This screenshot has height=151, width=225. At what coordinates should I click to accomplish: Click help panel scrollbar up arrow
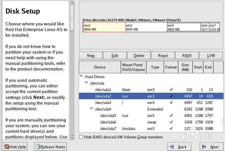[x=72, y=3]
